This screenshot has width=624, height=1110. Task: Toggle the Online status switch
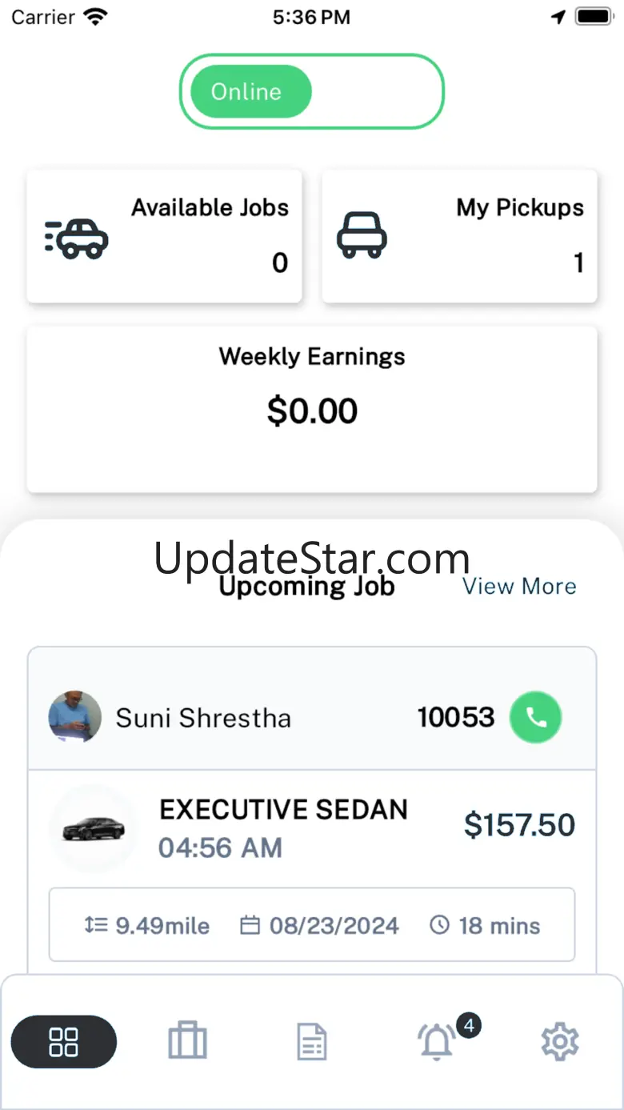311,91
